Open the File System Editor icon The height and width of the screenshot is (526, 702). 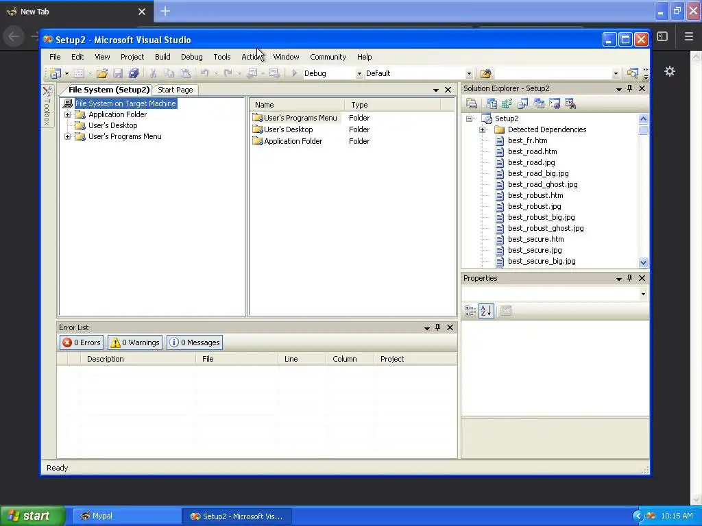click(492, 104)
